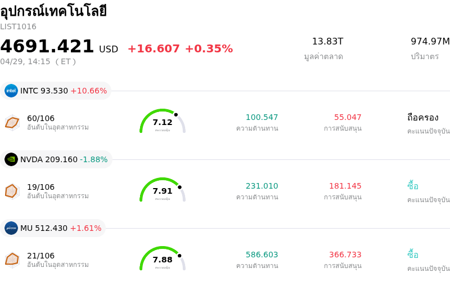Image resolution: width=450 pixels, height=281 pixels.
Task: Click INTC resistance value 100.547
Action: [x=262, y=117]
